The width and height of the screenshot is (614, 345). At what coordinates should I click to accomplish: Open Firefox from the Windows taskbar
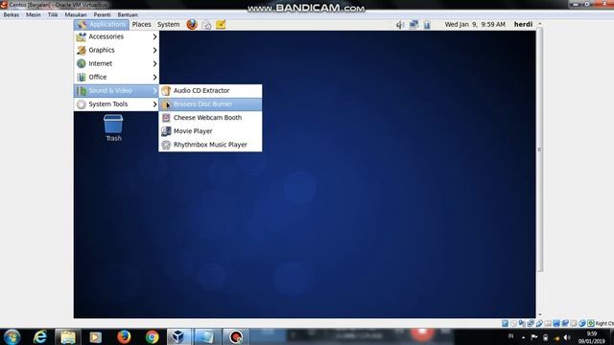click(x=124, y=336)
